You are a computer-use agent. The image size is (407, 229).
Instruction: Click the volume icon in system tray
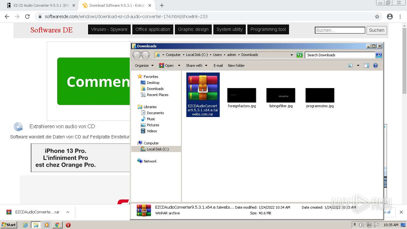click(x=362, y=225)
